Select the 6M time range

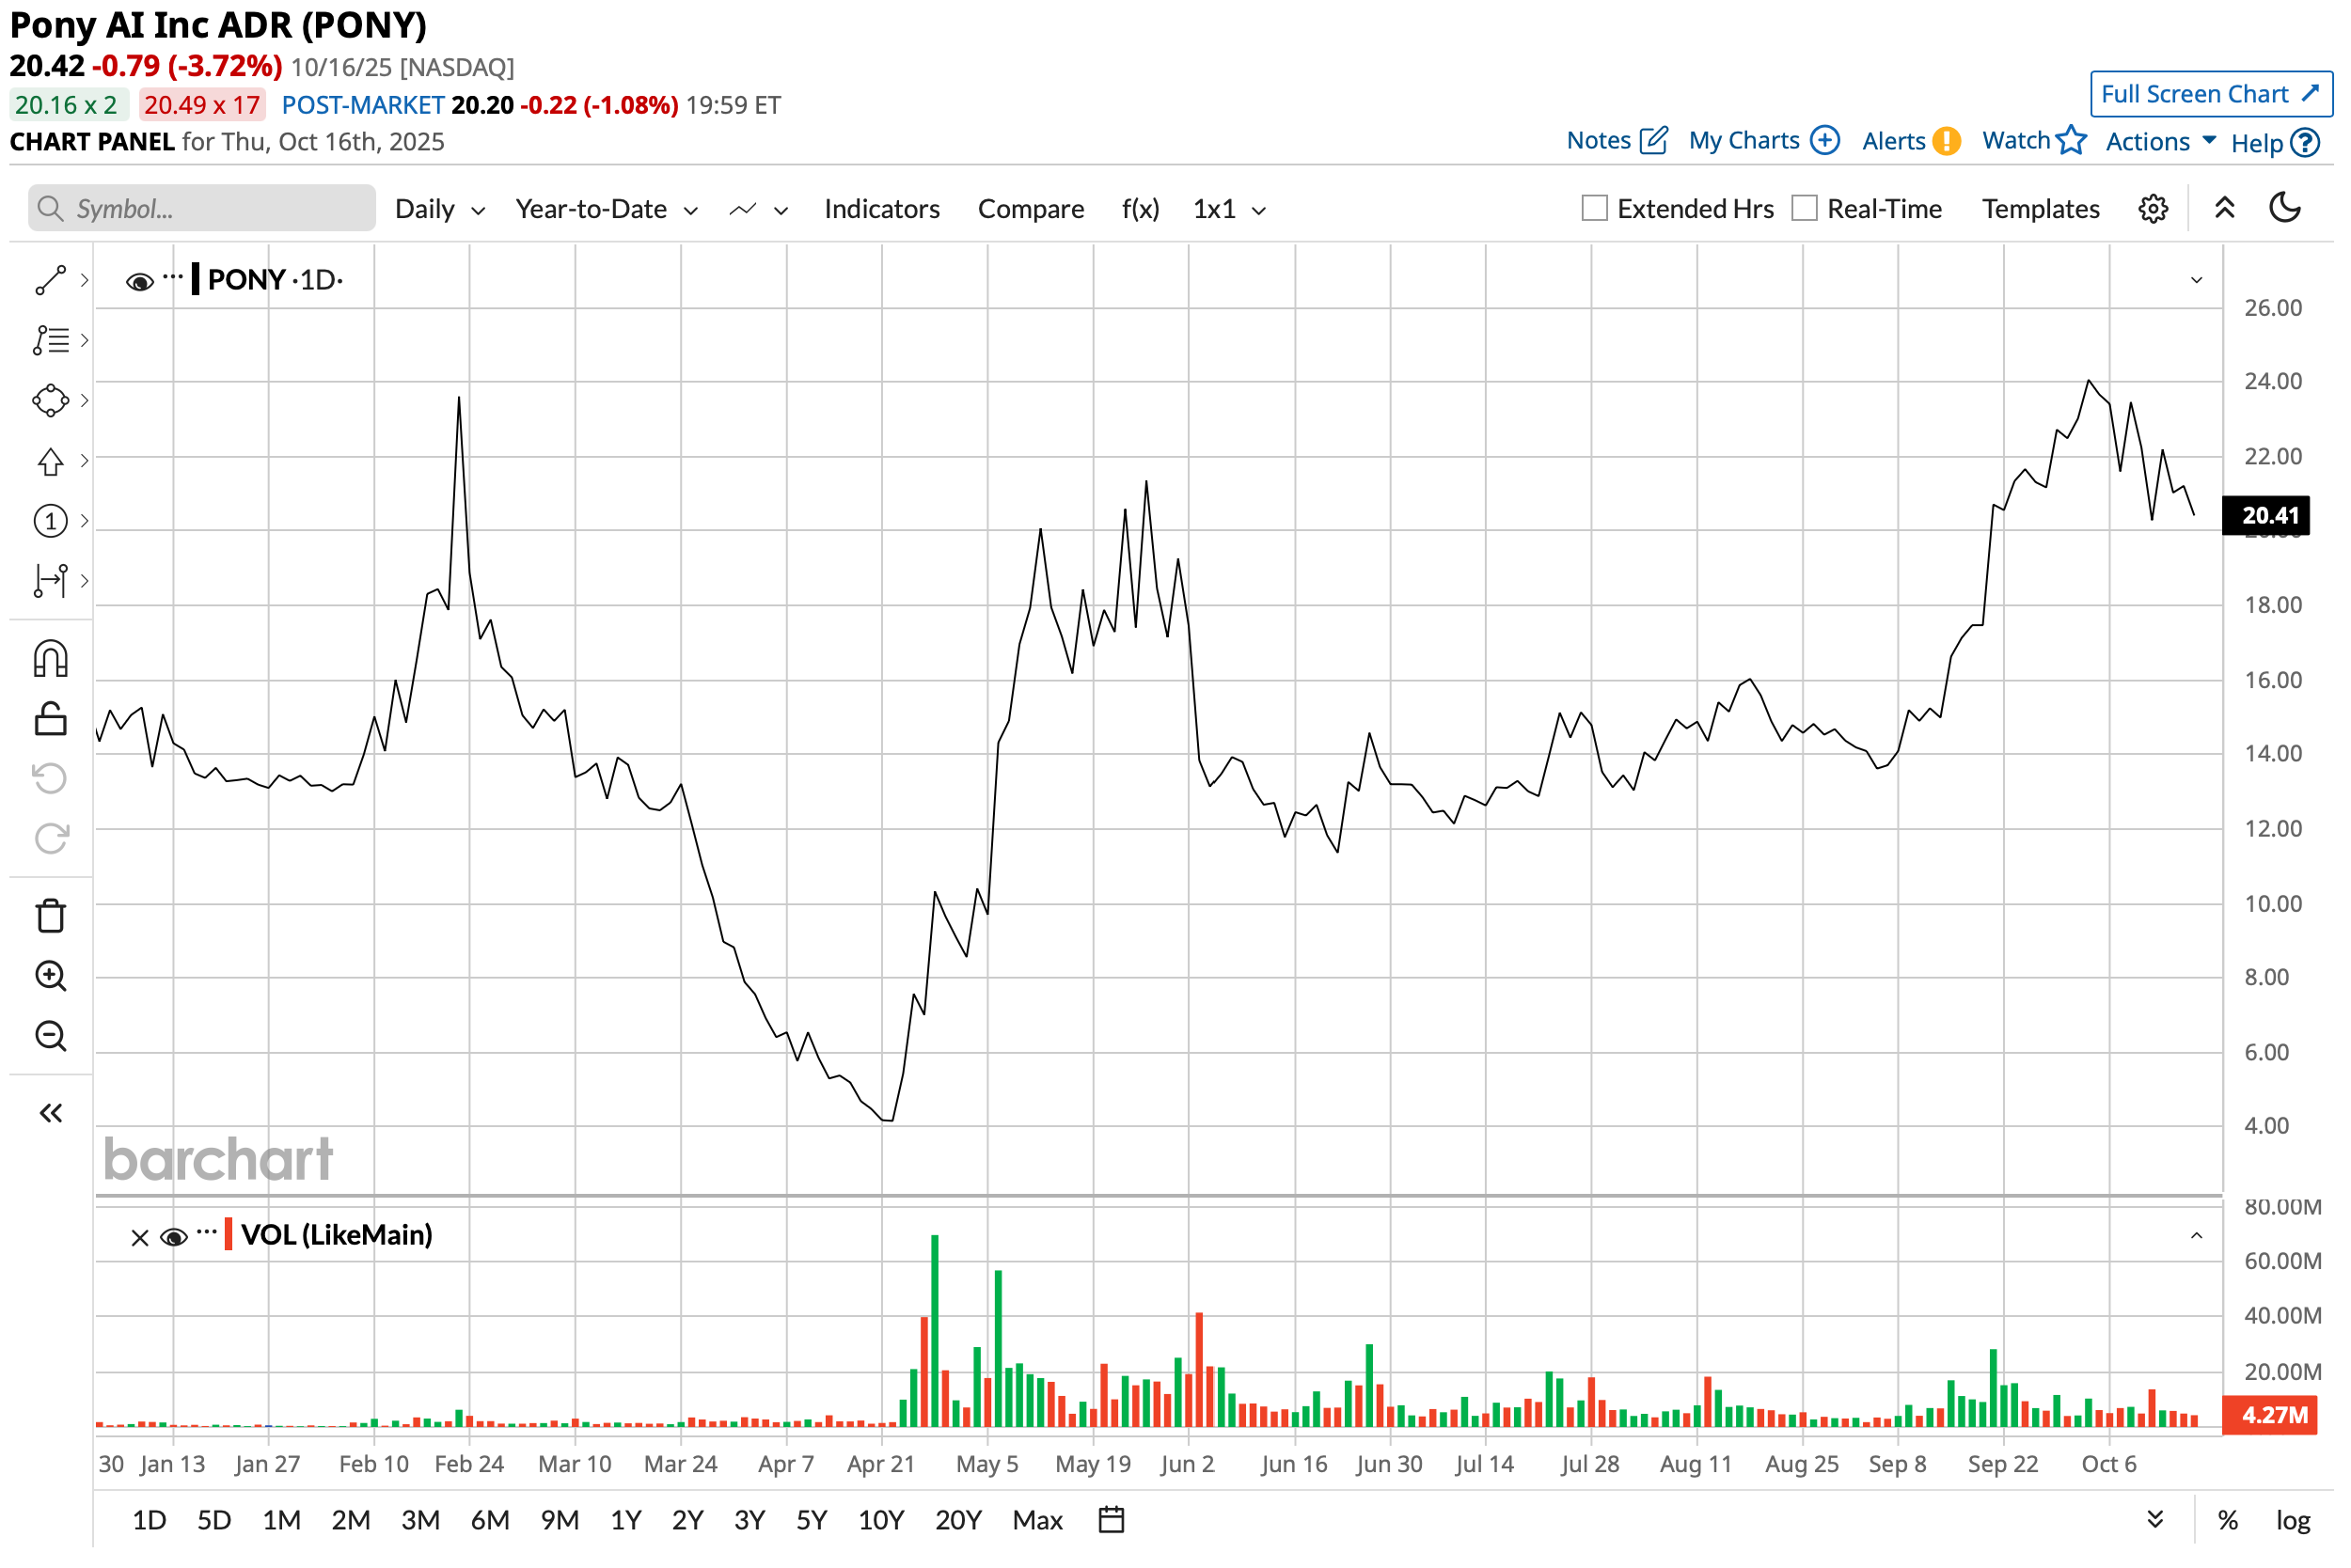coord(490,1522)
